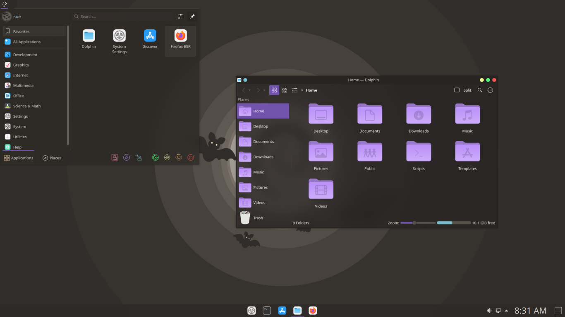565x317 pixels.
Task: Click the Log Out icon in launcher
Action: point(127,157)
